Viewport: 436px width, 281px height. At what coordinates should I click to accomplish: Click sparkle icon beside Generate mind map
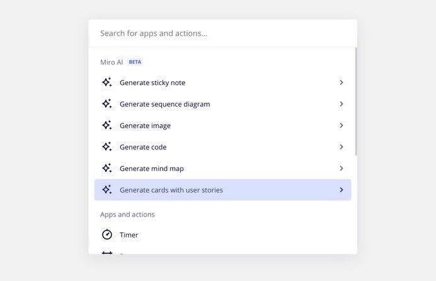pyautogui.click(x=106, y=168)
